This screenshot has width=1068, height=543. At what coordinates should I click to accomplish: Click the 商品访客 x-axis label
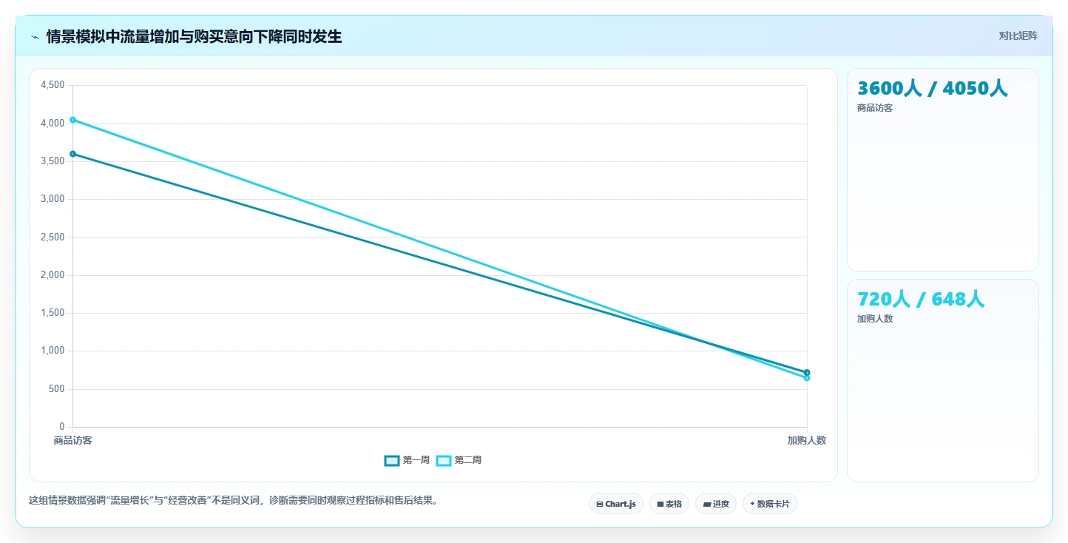[x=72, y=440]
